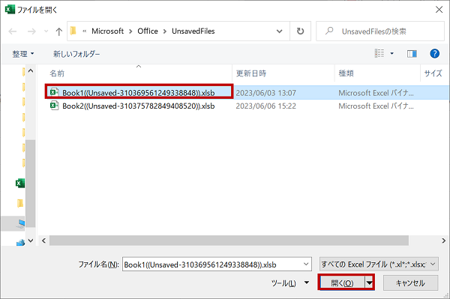
Task: Sort by Name (名前) column header
Action: [139, 73]
